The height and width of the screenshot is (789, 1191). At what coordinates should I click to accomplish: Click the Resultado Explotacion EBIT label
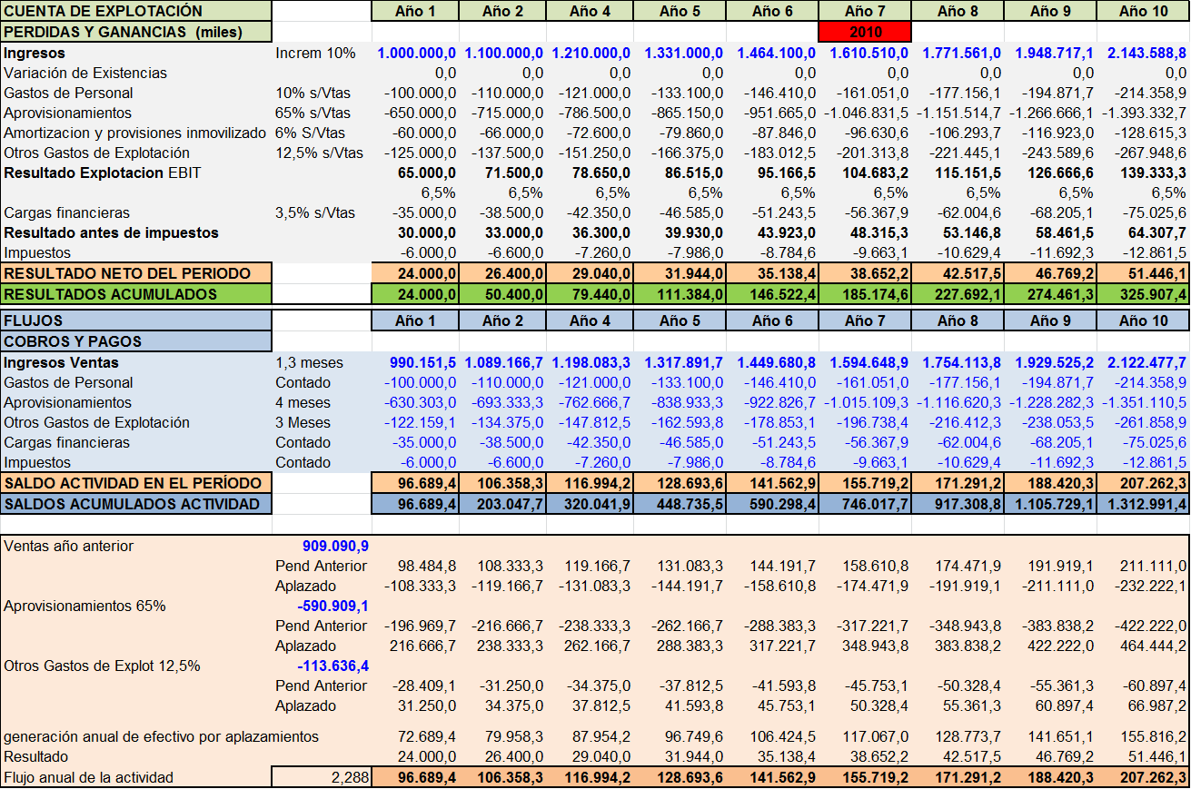[103, 173]
